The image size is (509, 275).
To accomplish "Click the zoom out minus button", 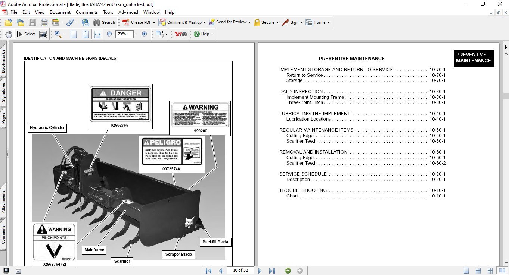I will 109,34.
